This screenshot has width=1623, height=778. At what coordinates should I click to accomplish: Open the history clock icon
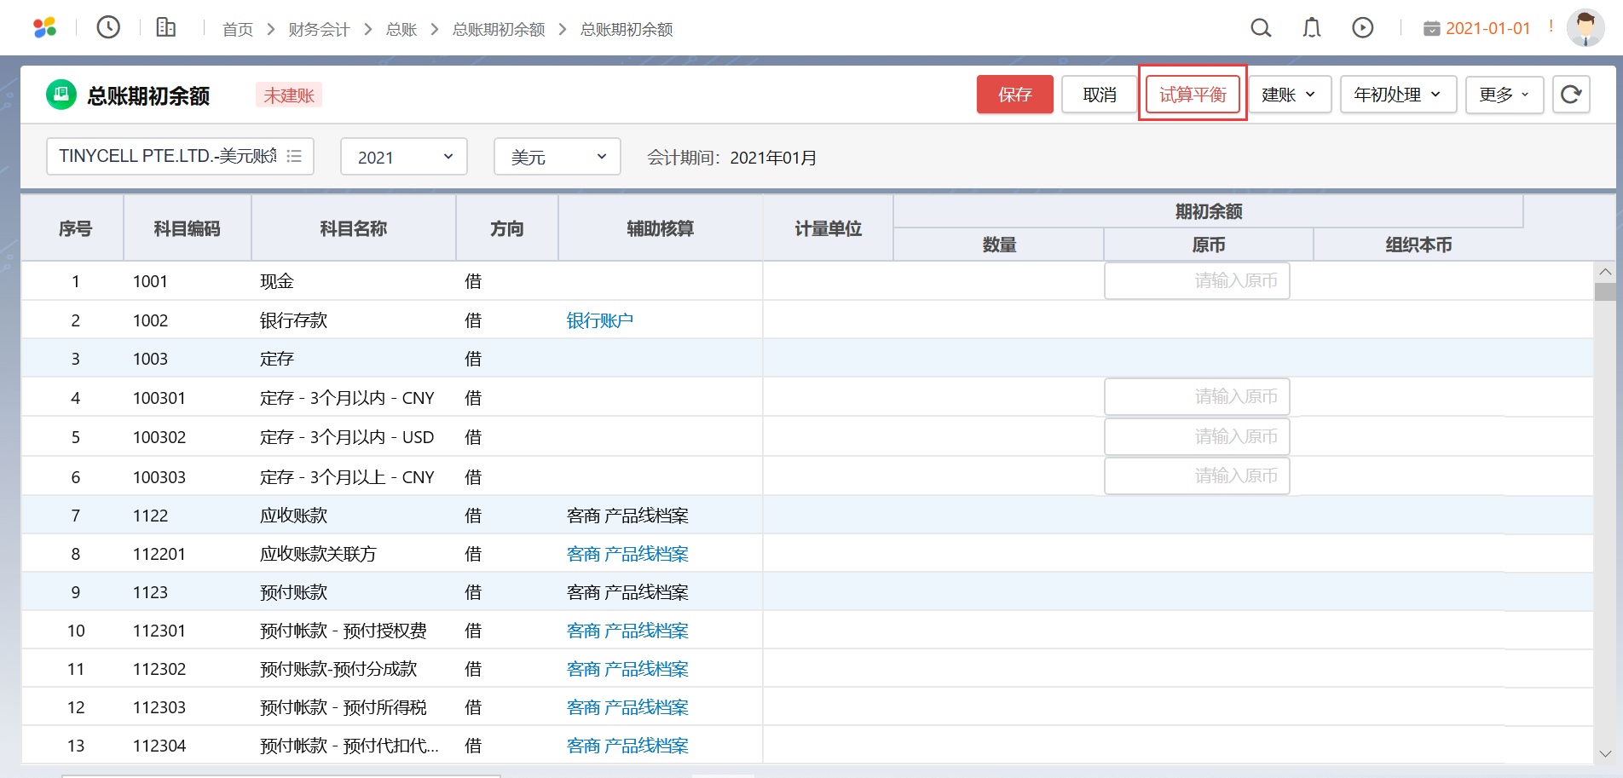pyautogui.click(x=108, y=27)
